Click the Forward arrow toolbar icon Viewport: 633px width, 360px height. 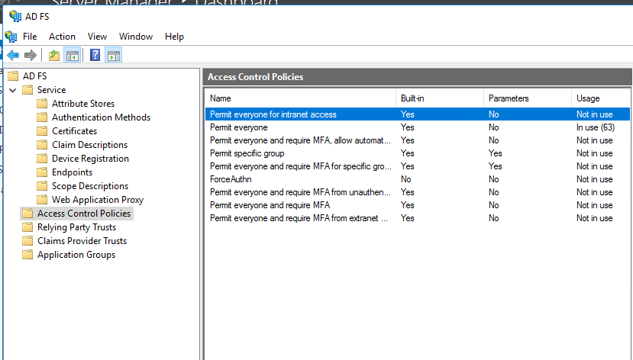click(x=31, y=55)
